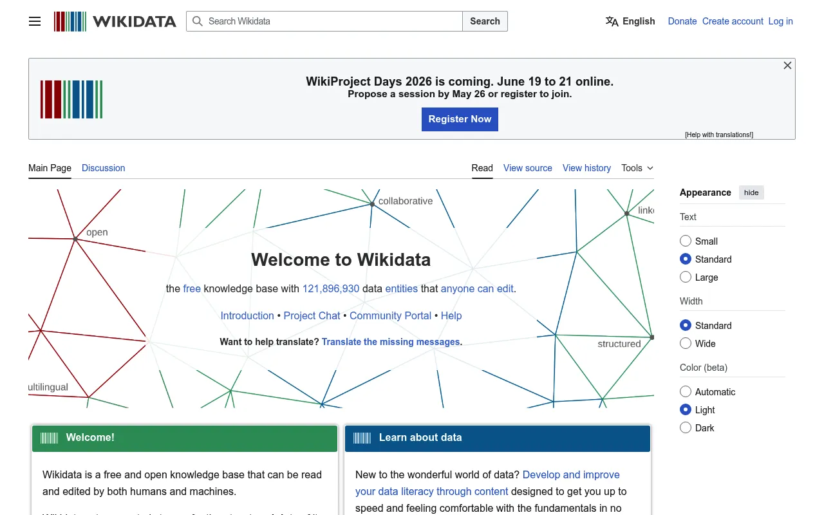Click the 'Learn about data' section header
The height and width of the screenshot is (515, 824).
pos(498,438)
